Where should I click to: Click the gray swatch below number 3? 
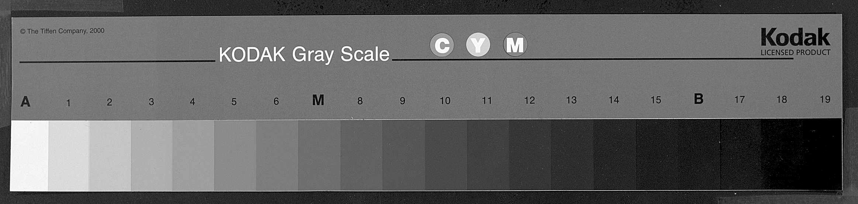152,155
